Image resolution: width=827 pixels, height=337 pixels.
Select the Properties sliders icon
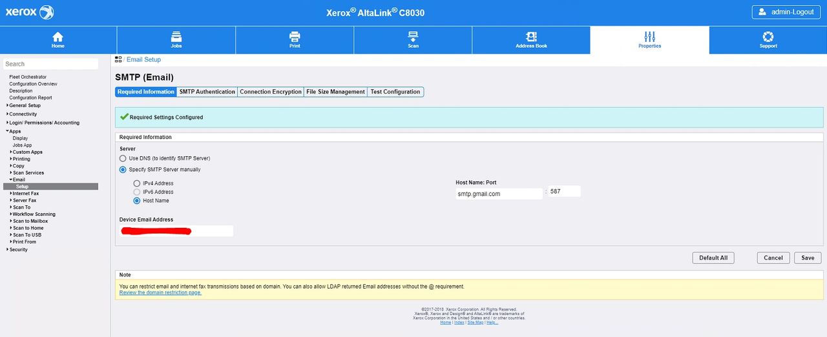click(649, 37)
